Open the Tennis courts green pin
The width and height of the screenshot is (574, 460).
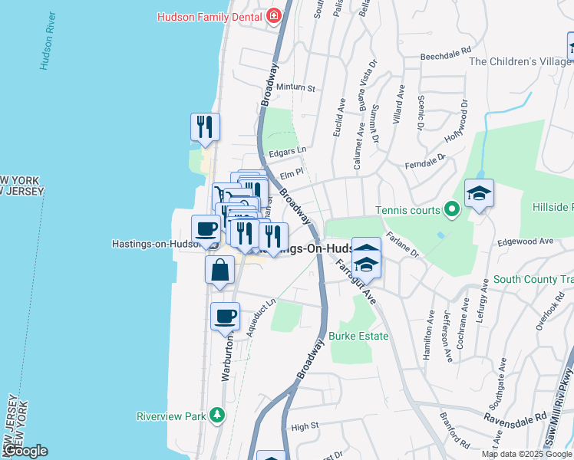pyautogui.click(x=452, y=210)
